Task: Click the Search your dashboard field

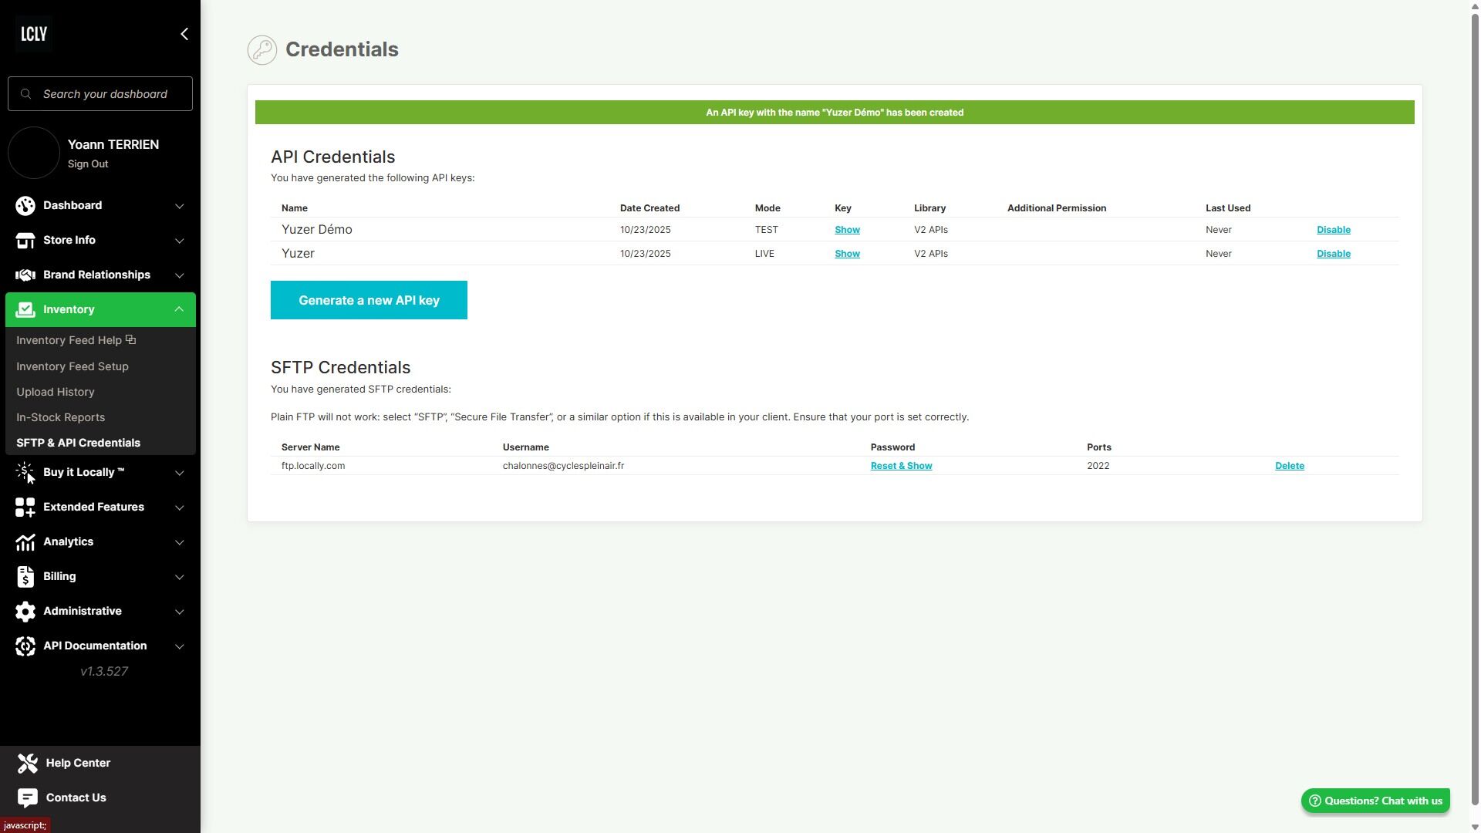Action: coord(105,94)
